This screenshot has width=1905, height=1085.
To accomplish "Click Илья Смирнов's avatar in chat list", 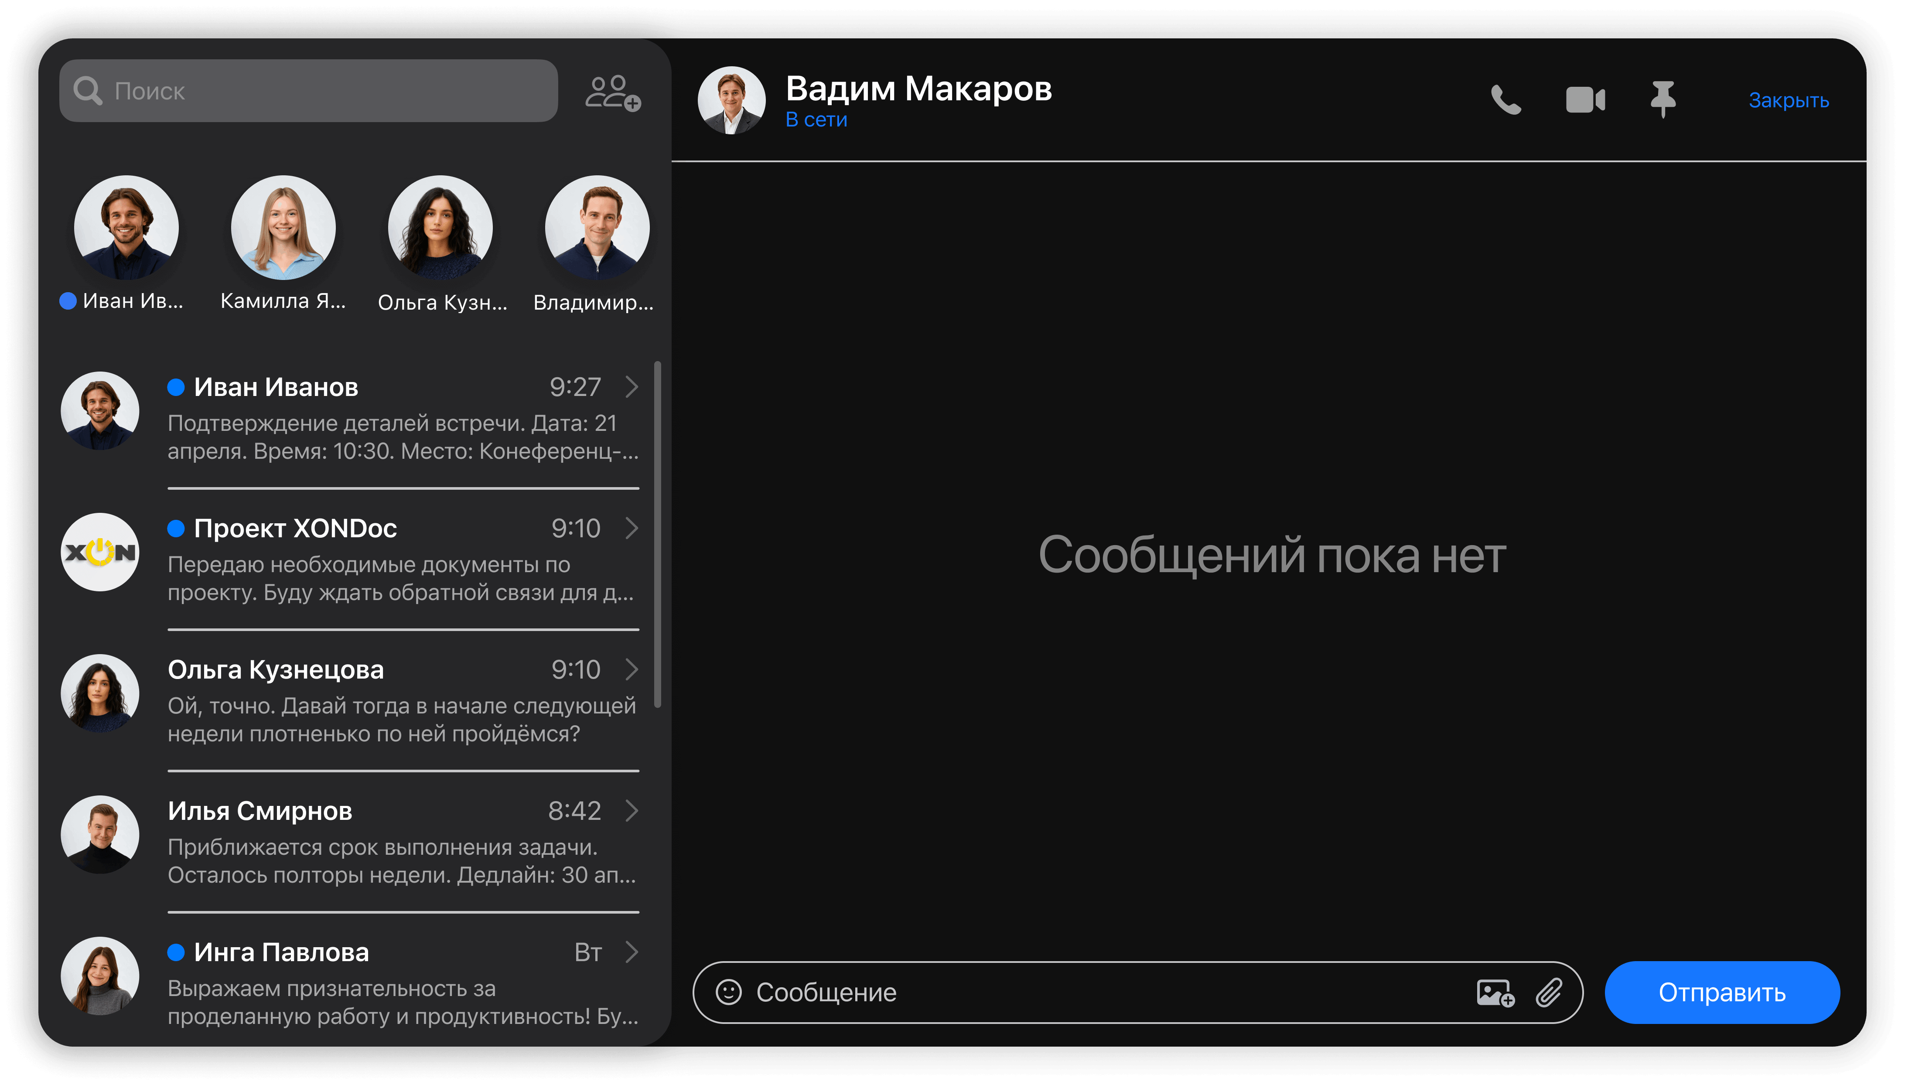I will tap(100, 835).
